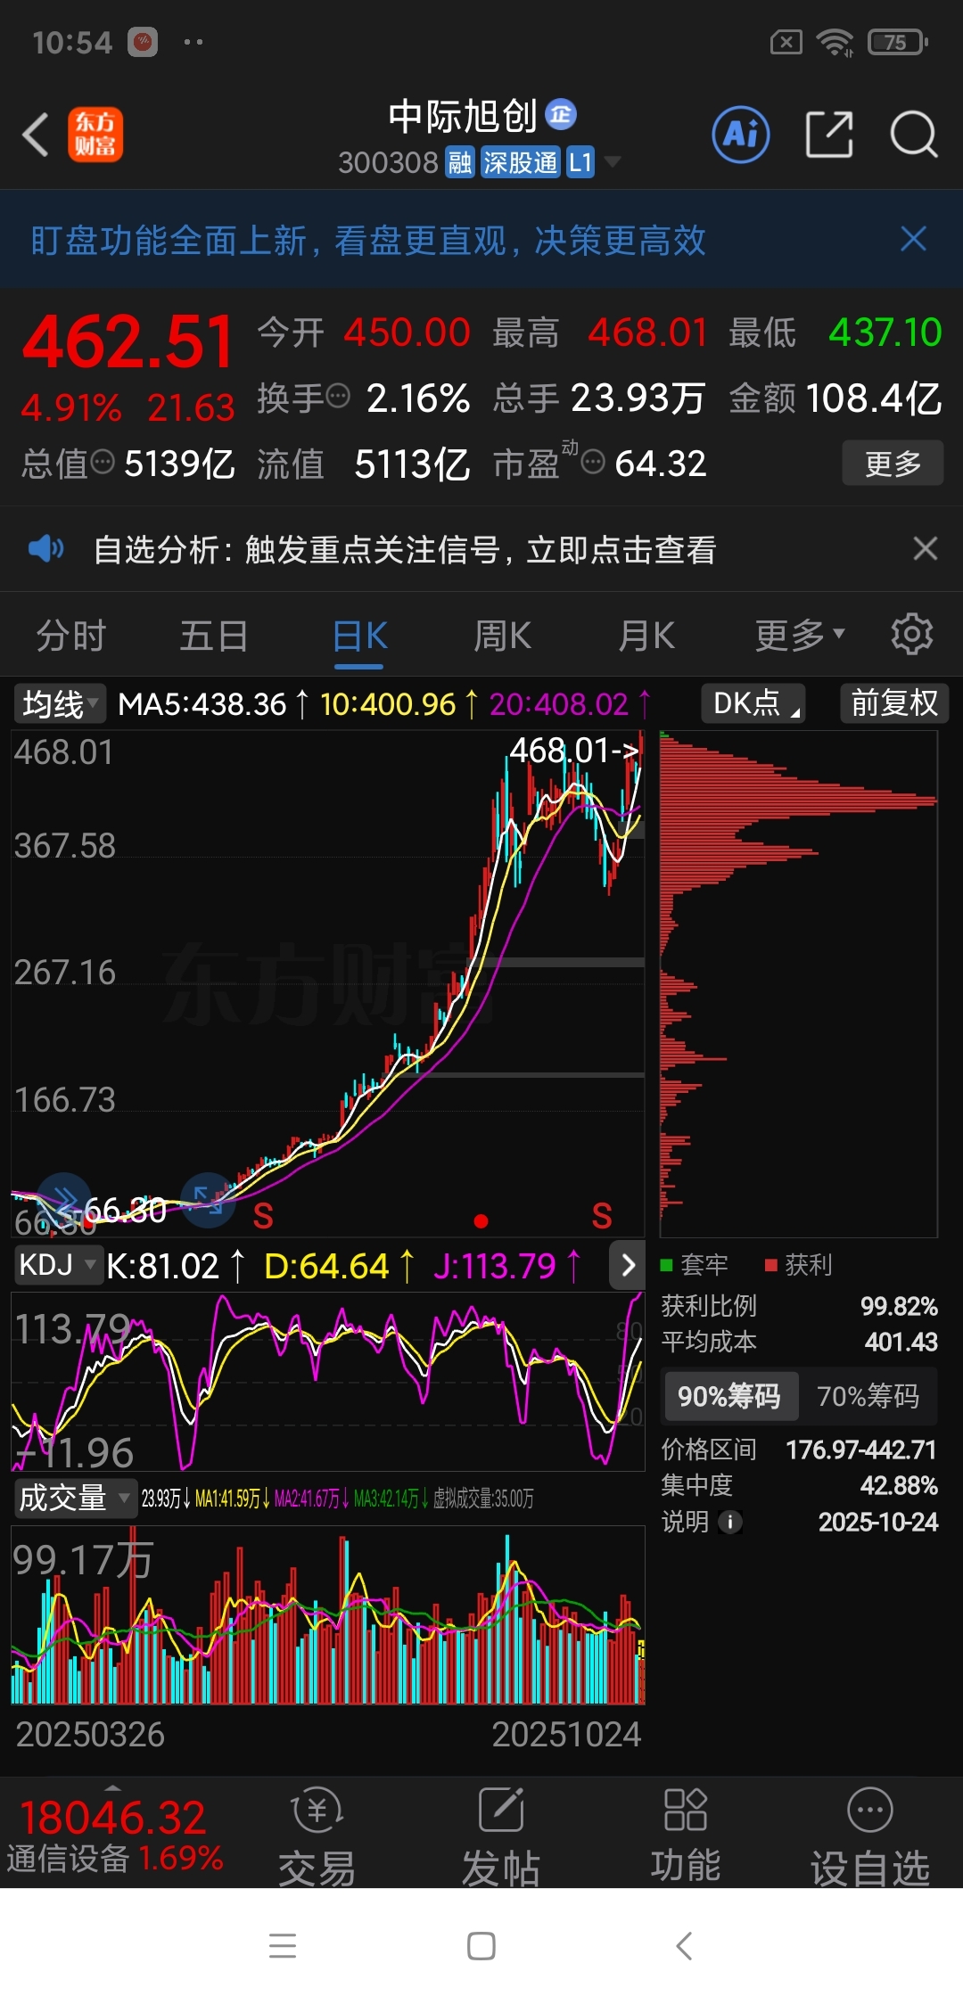Tap the 获利比例 99.82% value
This screenshot has height=2004, width=963.
pos(899,1307)
